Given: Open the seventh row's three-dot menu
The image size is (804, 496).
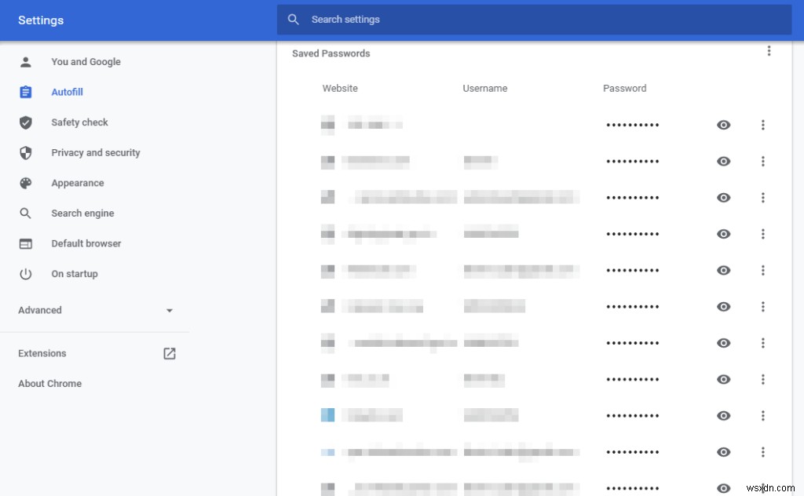Looking at the screenshot, I should tap(763, 343).
